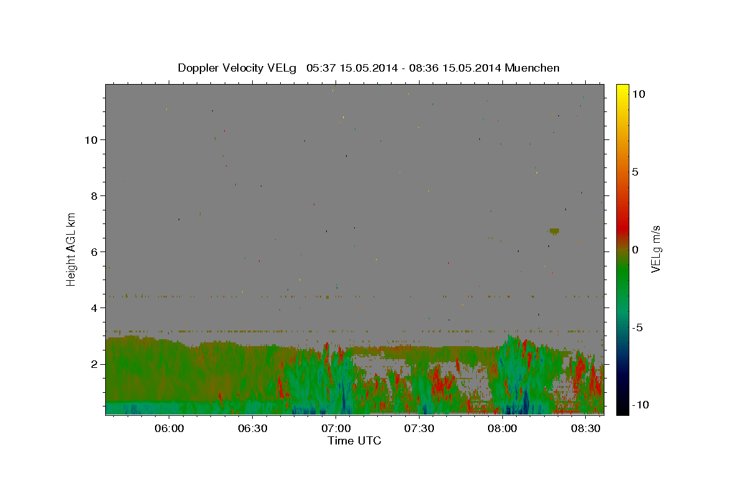Screen dimensions: 747x498
Task: Click the 08:00 time axis label
Action: click(x=502, y=428)
